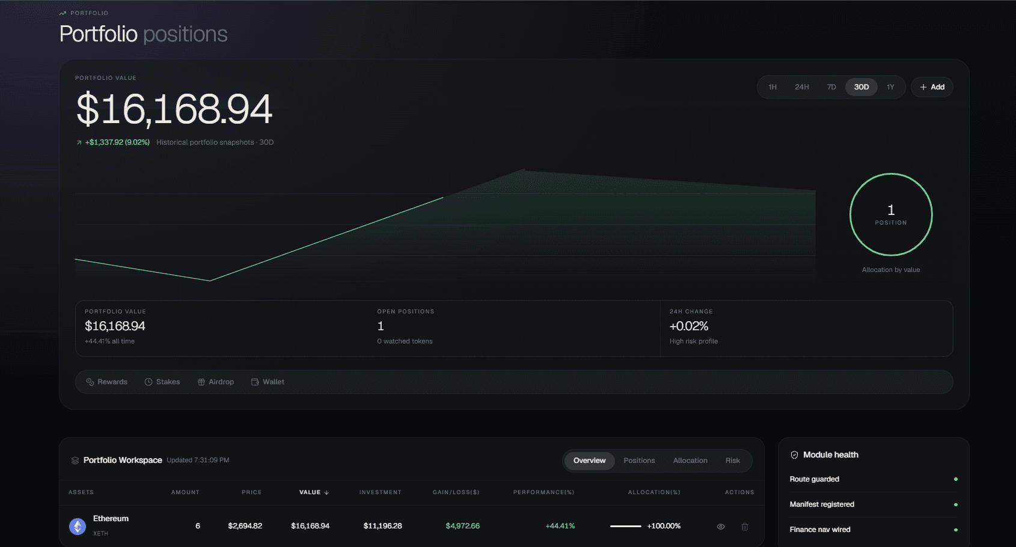The height and width of the screenshot is (547, 1016).
Task: Click the Airdrop gift icon
Action: point(201,382)
